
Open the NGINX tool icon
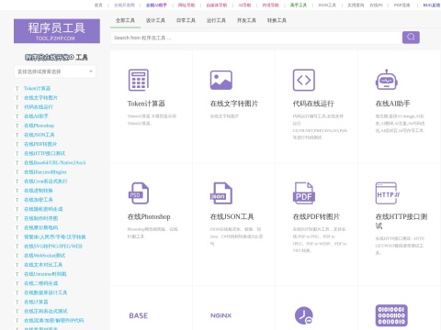pyautogui.click(x=221, y=315)
